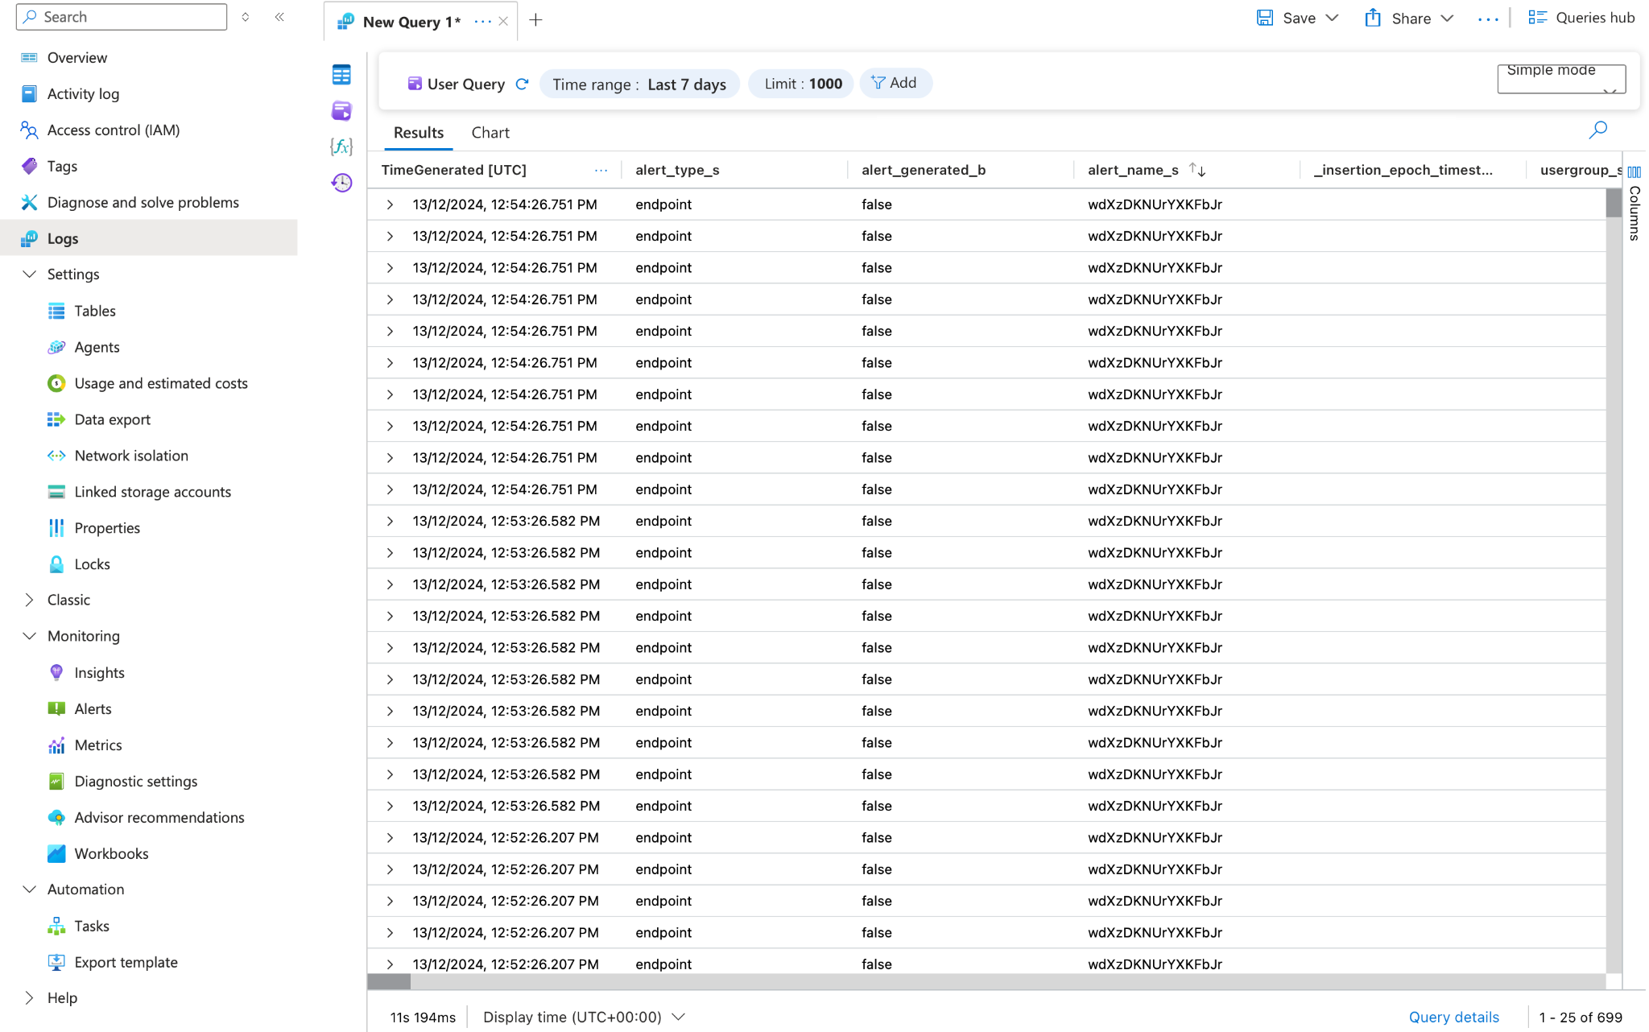Expand the first 12:54:26.751 PM result row
The width and height of the screenshot is (1649, 1032).
[x=390, y=204]
